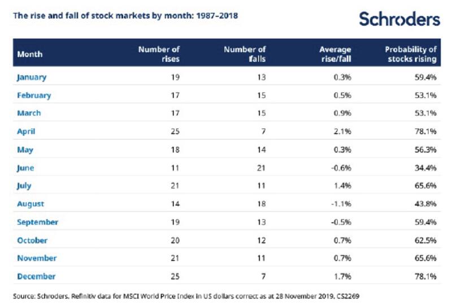The width and height of the screenshot is (452, 305).
Task: Click the Average rise/fall column header
Action: tap(334, 54)
